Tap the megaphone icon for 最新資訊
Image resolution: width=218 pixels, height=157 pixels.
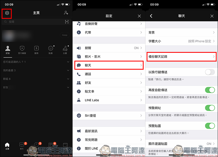79,131
